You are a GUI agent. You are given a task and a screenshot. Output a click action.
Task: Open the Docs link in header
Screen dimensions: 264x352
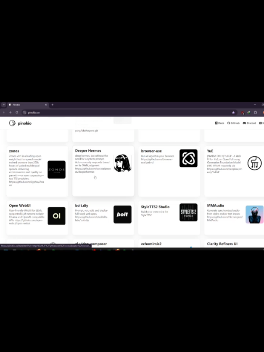pyautogui.click(x=219, y=123)
